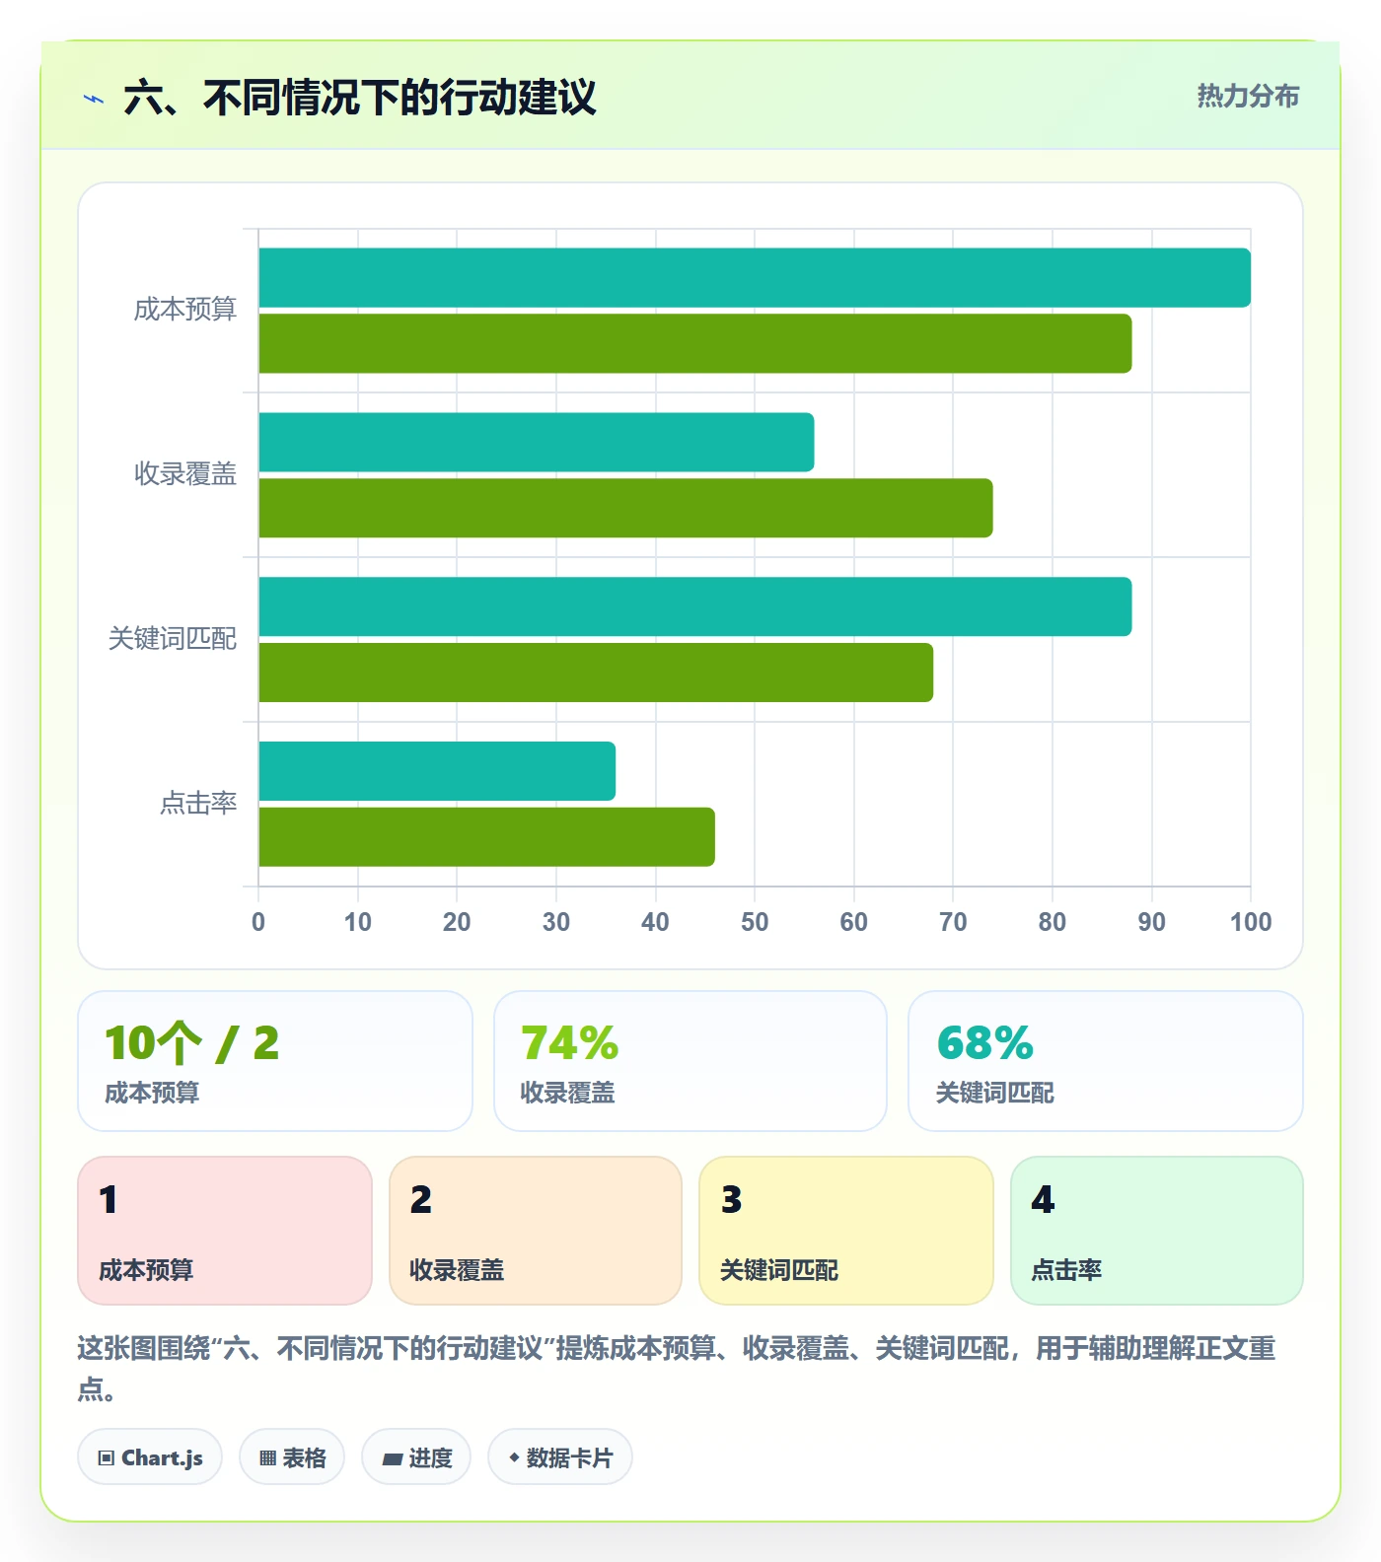This screenshot has width=1381, height=1562.
Task: Click the lightning icon beside the title
Action: coord(94,99)
